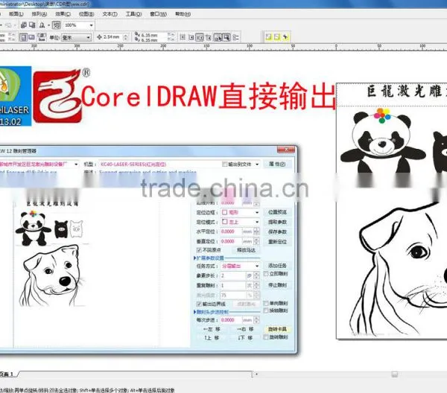Click the 添加任务 button

point(277,266)
